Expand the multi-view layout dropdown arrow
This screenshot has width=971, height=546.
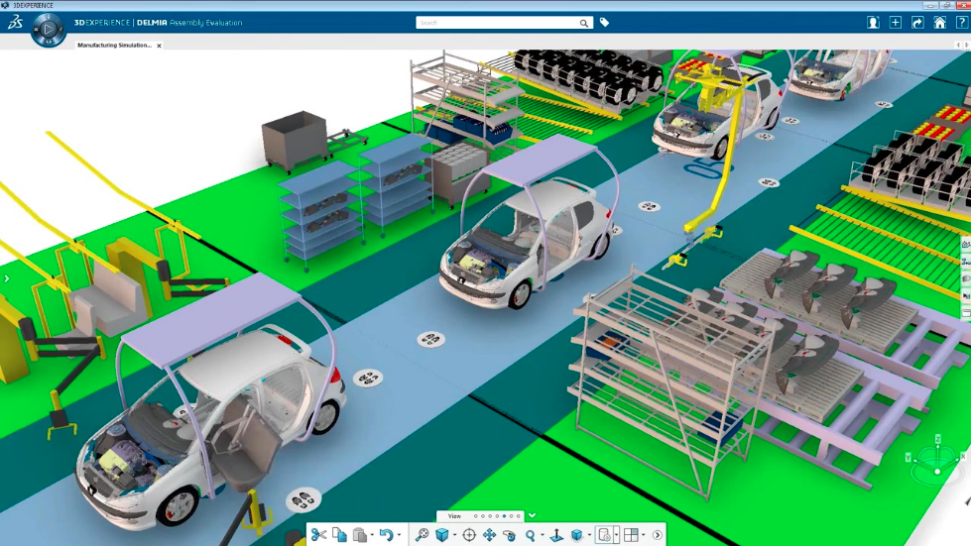[643, 536]
